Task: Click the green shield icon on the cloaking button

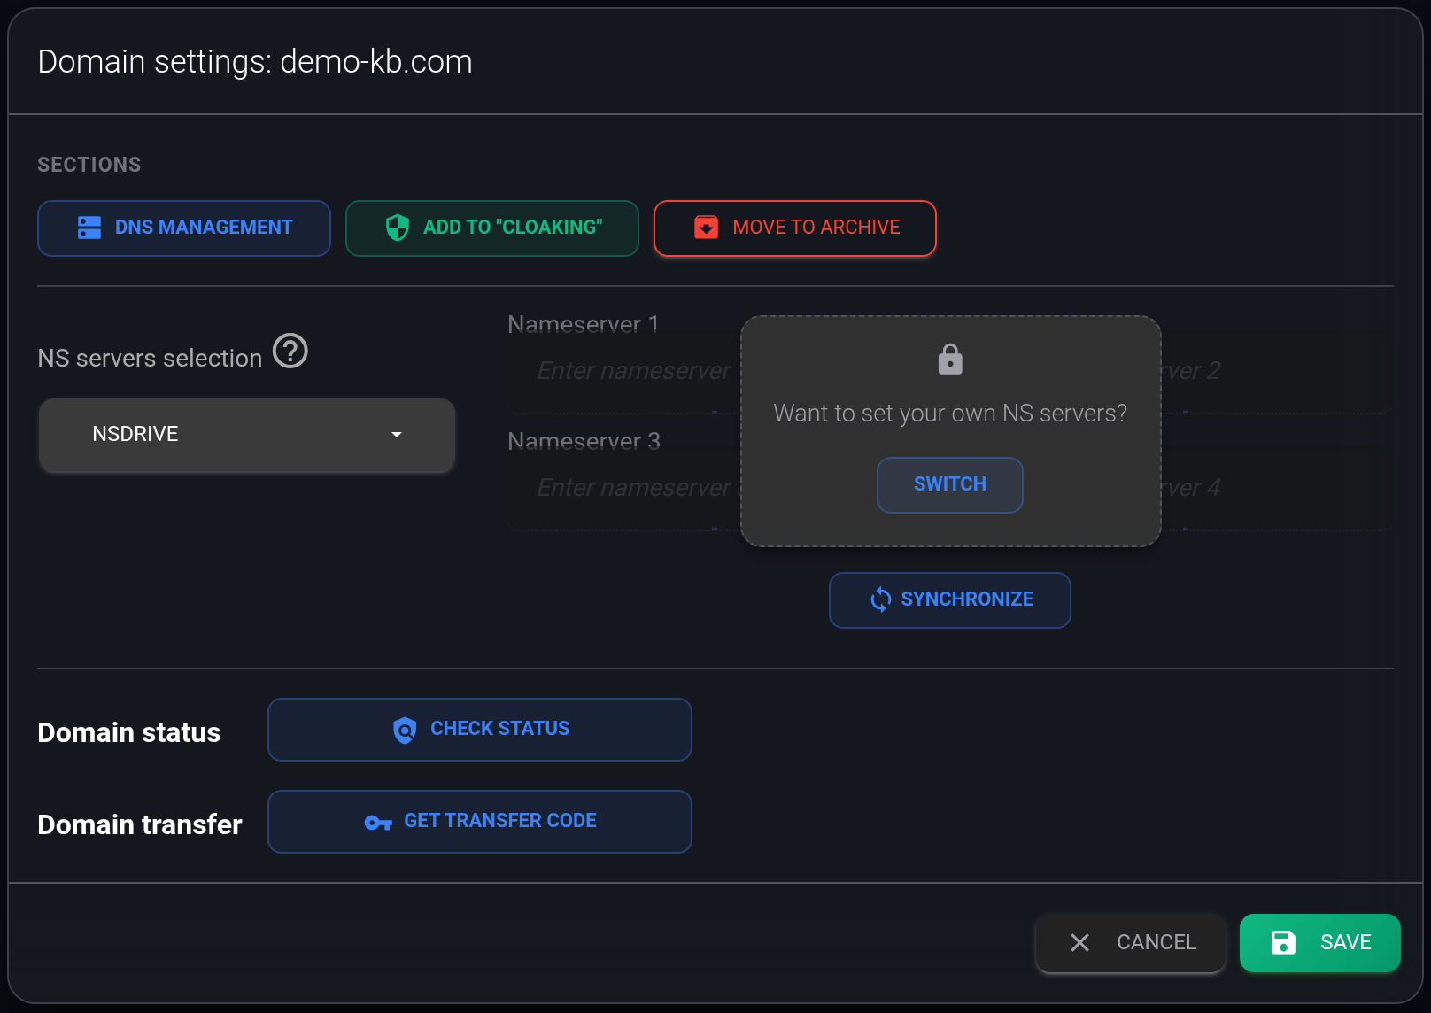Action: (x=398, y=228)
